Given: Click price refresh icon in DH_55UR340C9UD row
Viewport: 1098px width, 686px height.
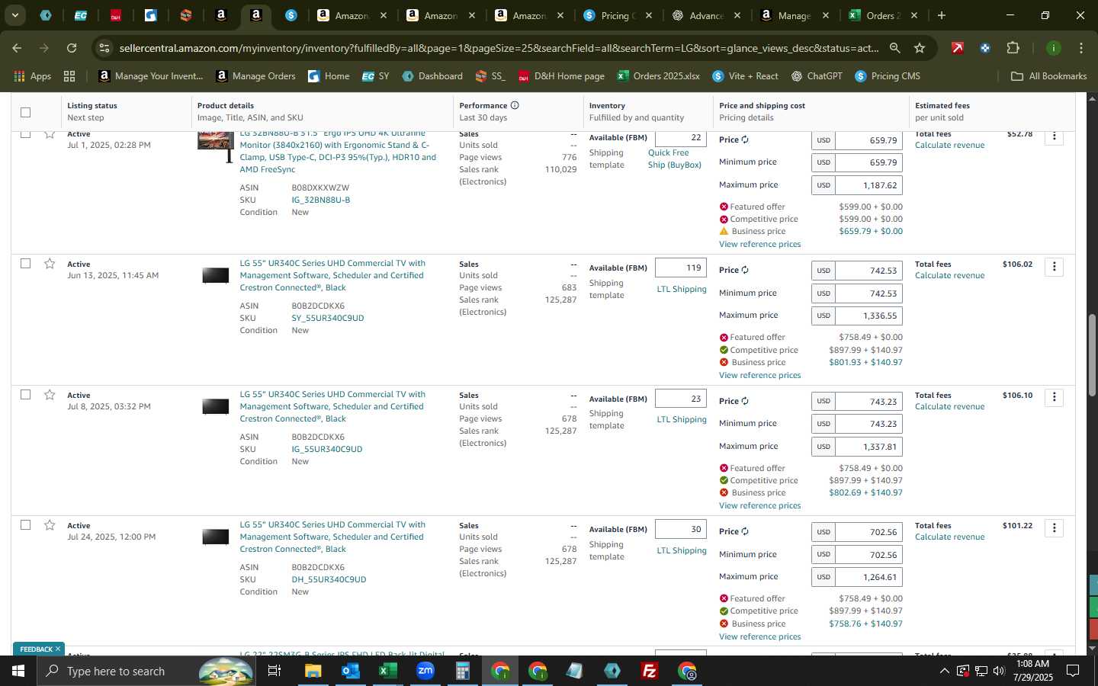Looking at the screenshot, I should tap(745, 531).
